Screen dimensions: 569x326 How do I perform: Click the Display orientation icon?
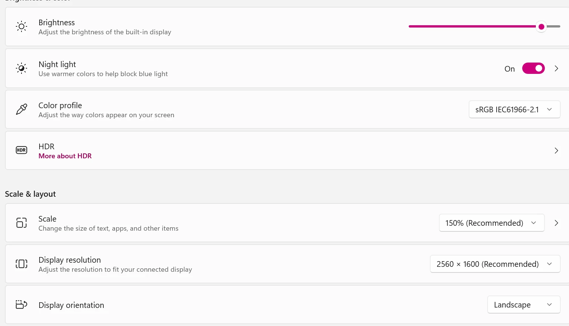pyautogui.click(x=21, y=305)
